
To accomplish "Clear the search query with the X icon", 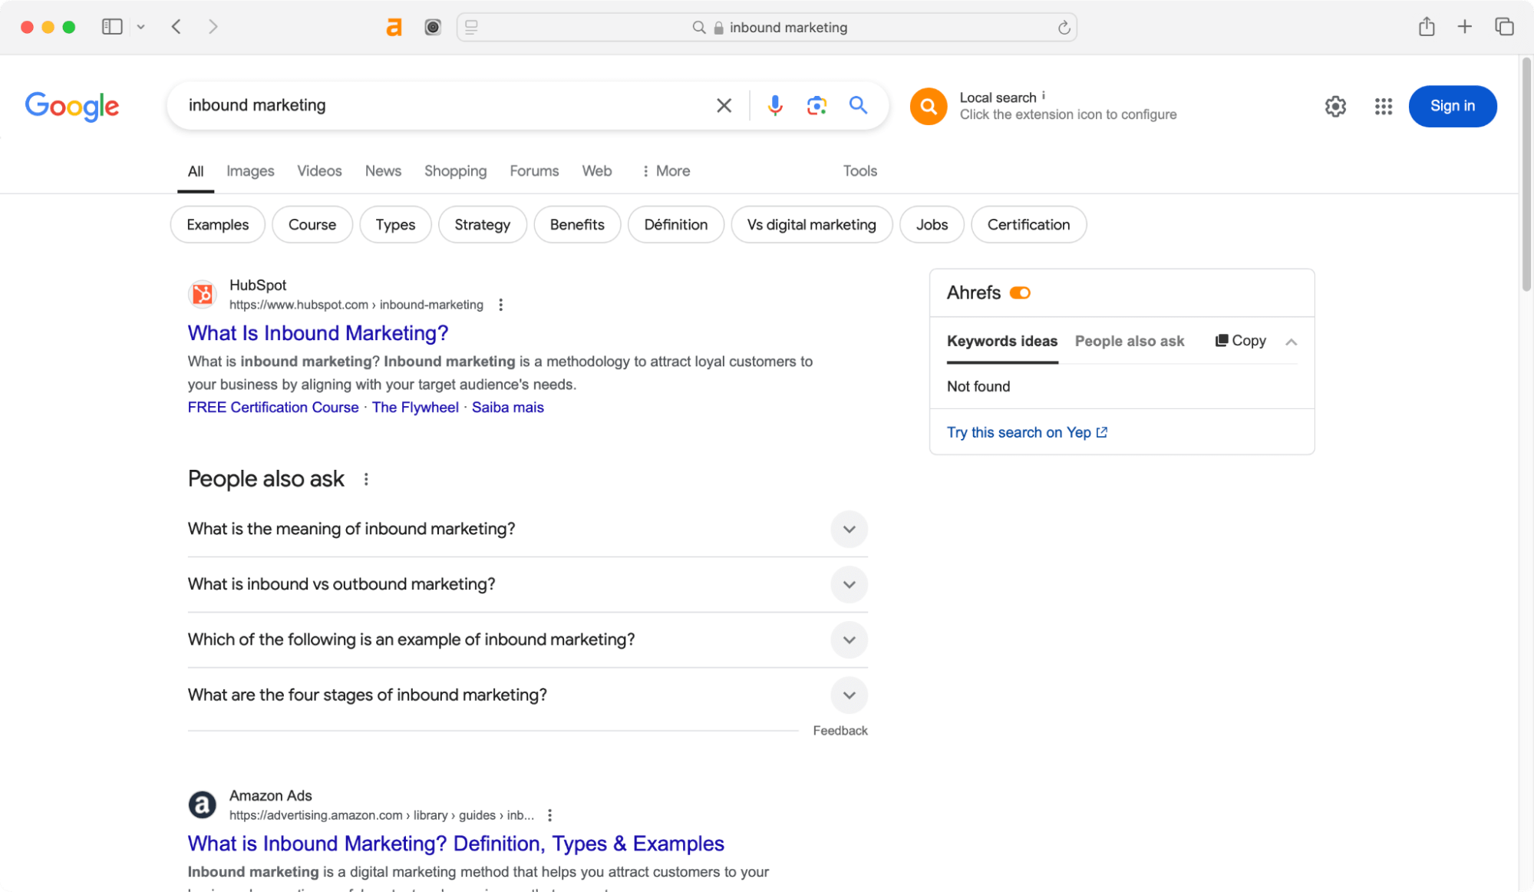I will pos(723,105).
